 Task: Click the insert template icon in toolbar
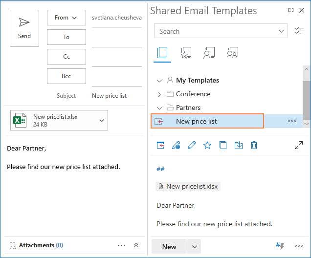click(x=160, y=145)
